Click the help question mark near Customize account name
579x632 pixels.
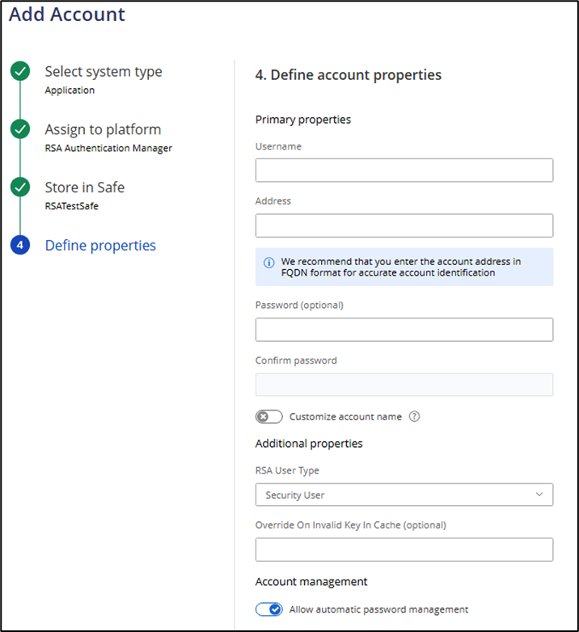[x=415, y=417]
